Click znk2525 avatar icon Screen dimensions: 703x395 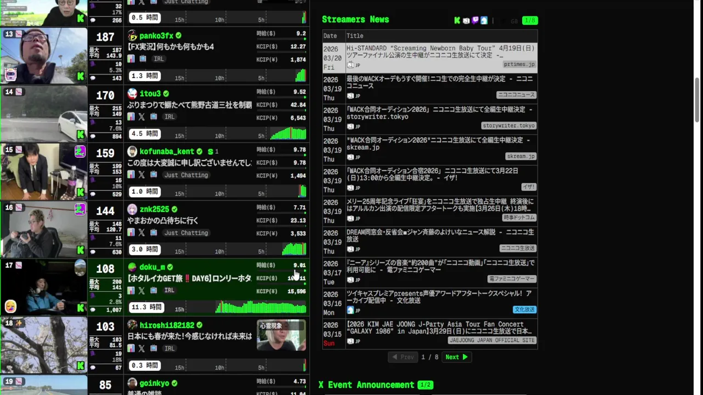click(x=132, y=210)
